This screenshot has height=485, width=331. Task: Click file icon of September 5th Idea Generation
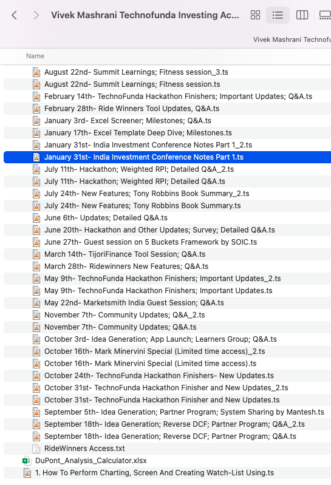36,412
